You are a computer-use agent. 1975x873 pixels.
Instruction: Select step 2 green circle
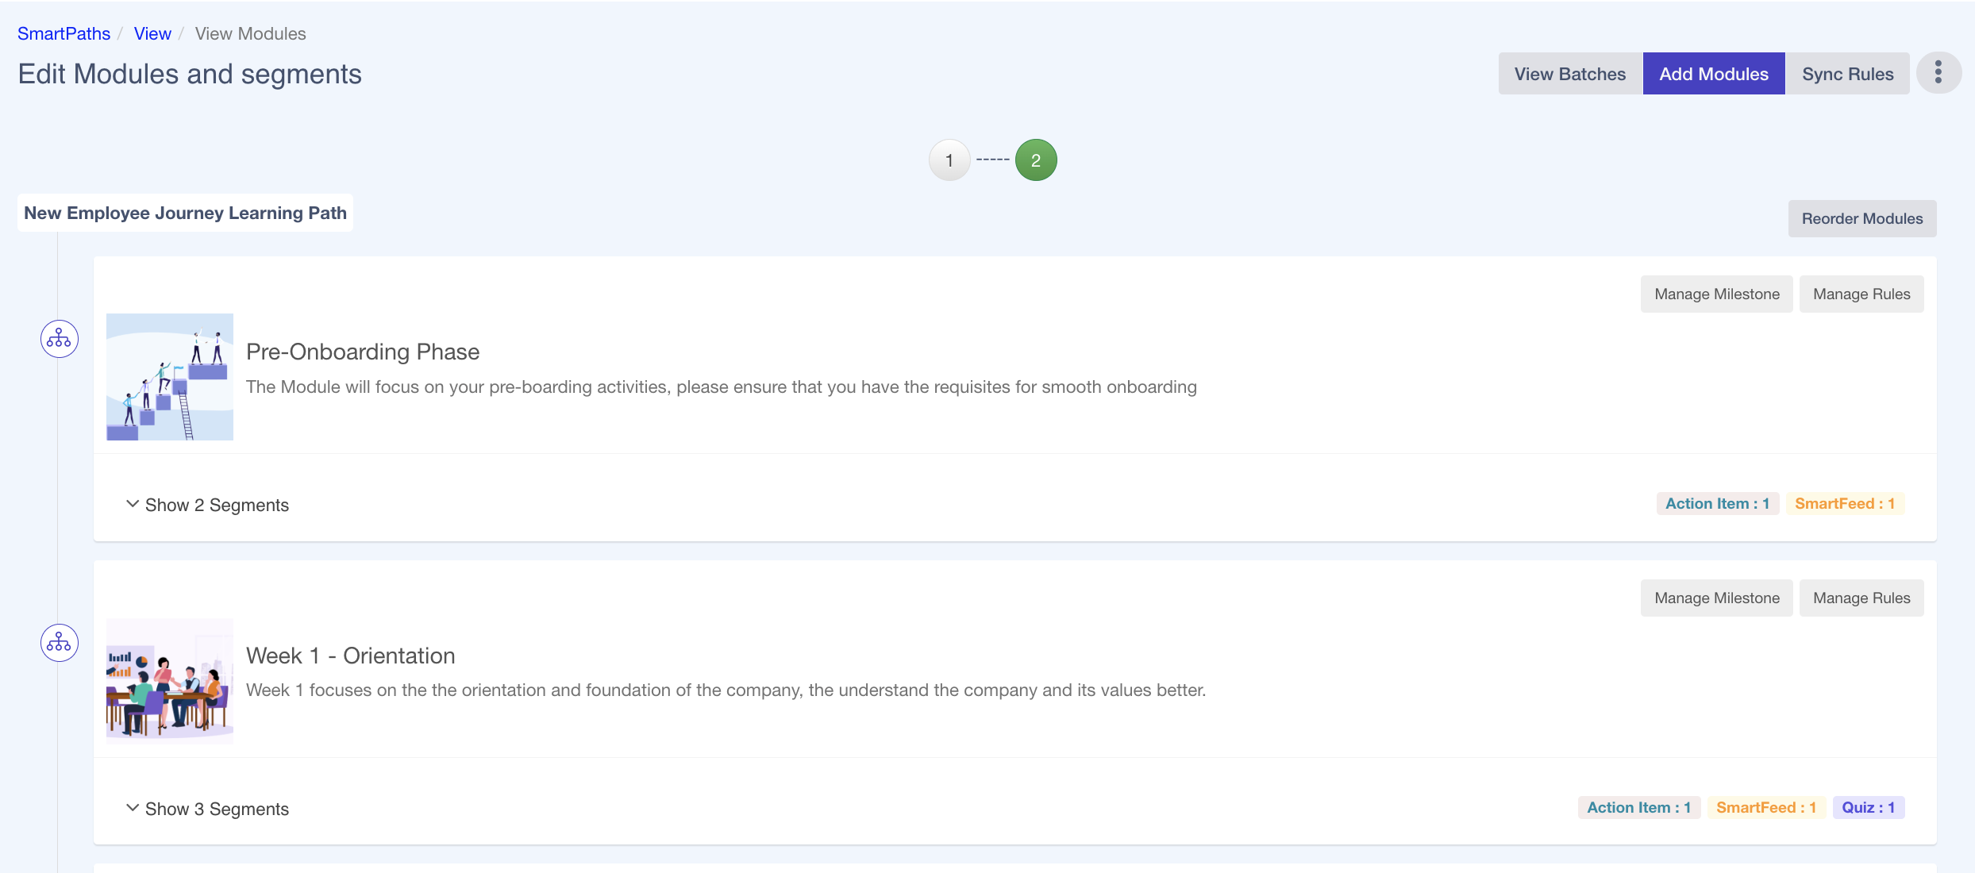(x=1035, y=160)
